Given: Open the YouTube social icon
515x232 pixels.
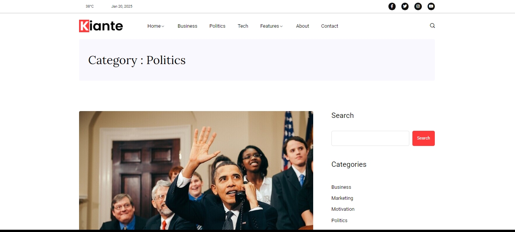Looking at the screenshot, I should (x=431, y=6).
